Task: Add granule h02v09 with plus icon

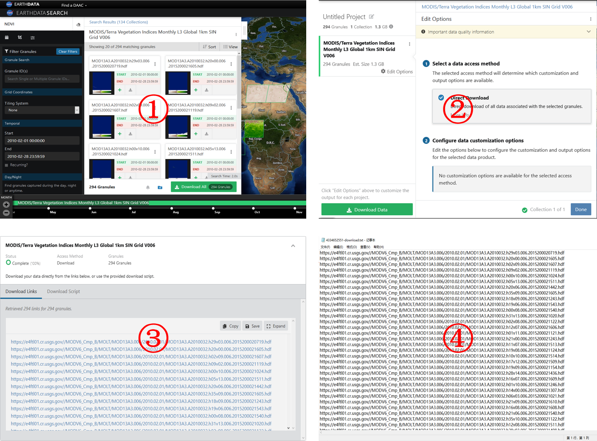Action: click(120, 134)
